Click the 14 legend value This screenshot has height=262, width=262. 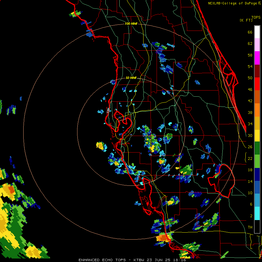pos(250,181)
